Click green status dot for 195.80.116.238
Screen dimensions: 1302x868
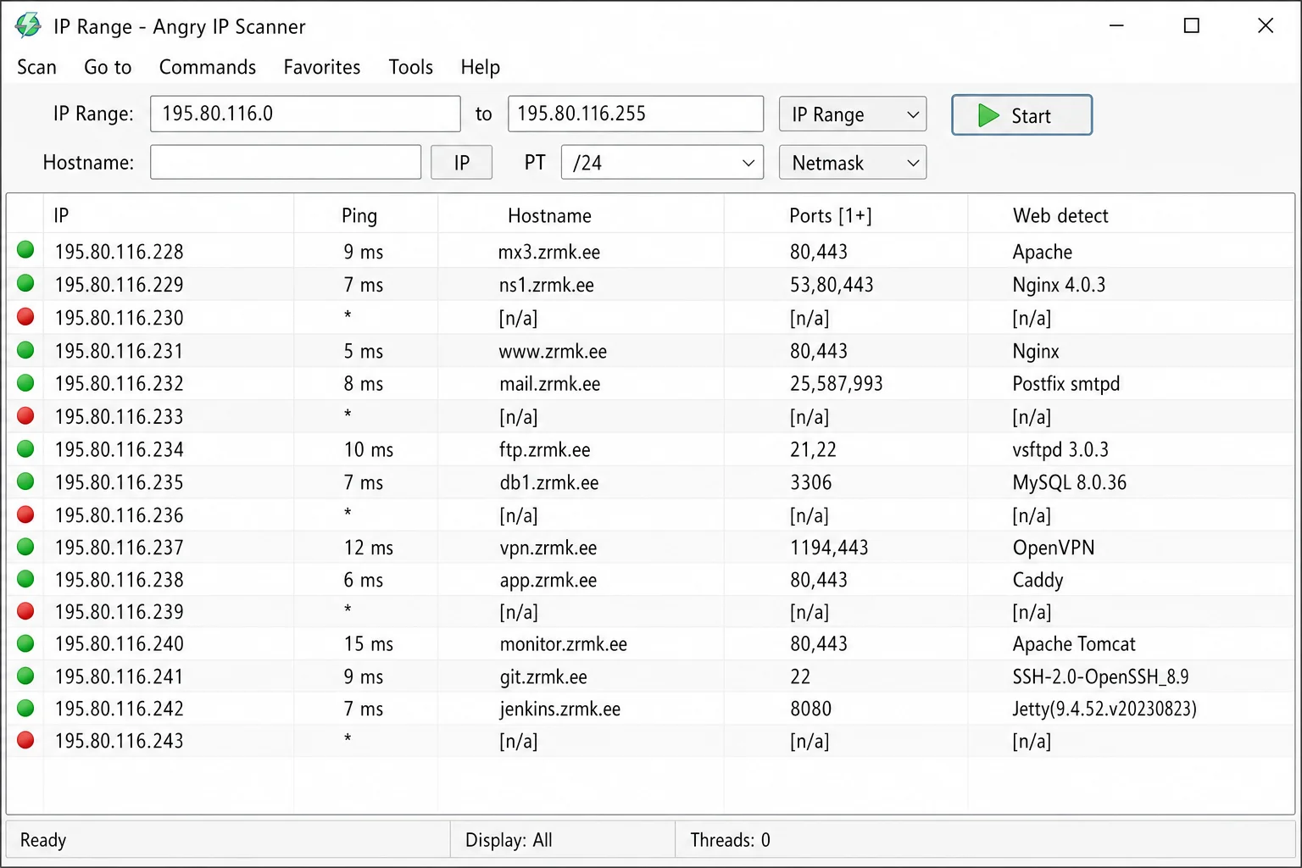click(25, 578)
